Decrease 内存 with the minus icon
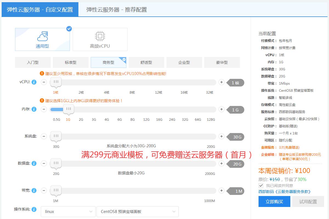 tap(44, 109)
